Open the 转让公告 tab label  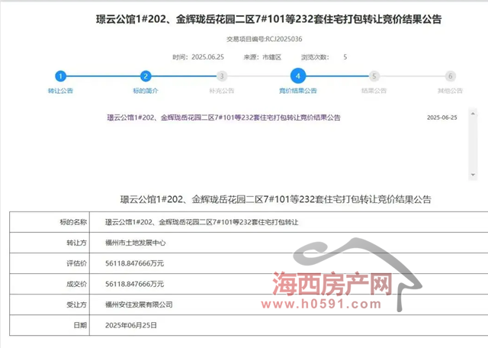pos(60,91)
